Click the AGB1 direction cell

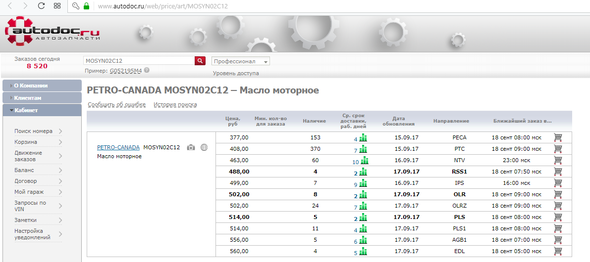point(459,239)
